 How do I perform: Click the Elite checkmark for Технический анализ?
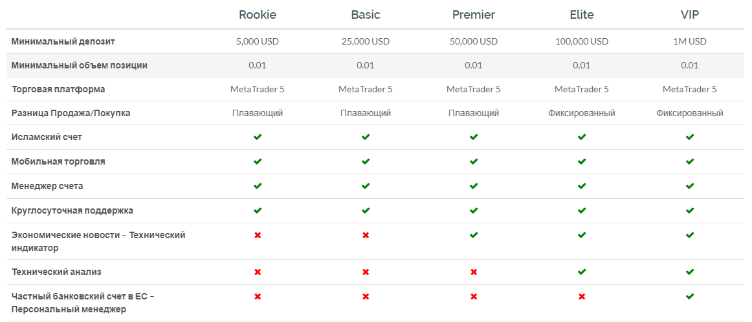pyautogui.click(x=582, y=272)
